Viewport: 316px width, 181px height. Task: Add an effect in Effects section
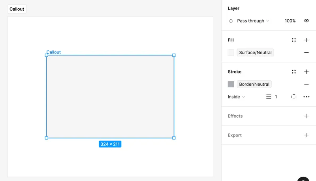point(306,116)
